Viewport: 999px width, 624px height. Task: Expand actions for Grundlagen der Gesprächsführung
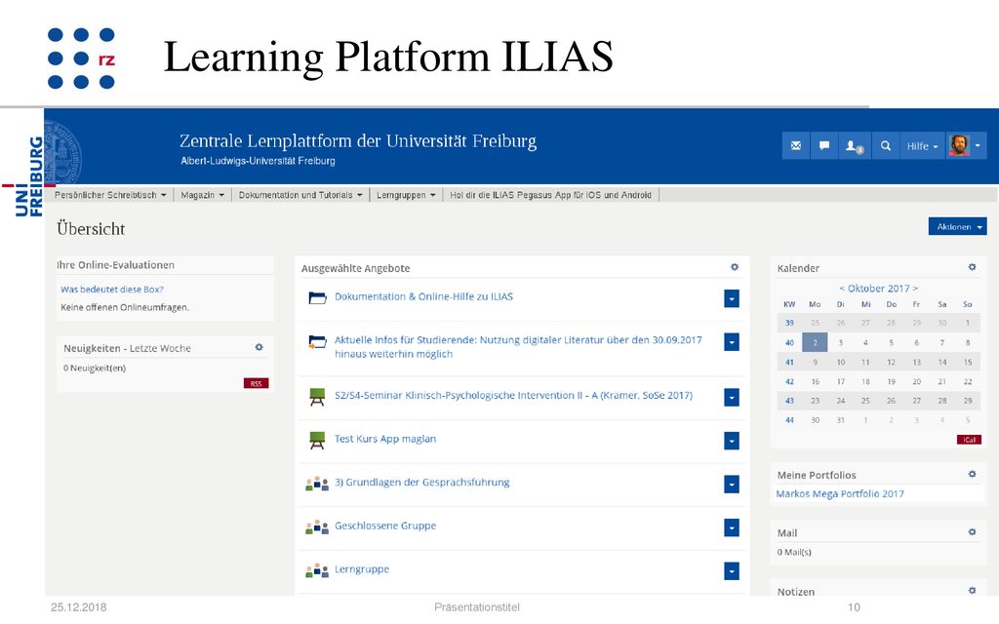(x=732, y=485)
